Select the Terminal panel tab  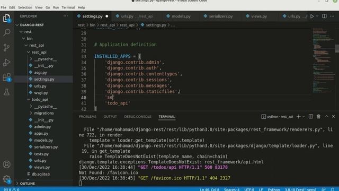point(167,117)
